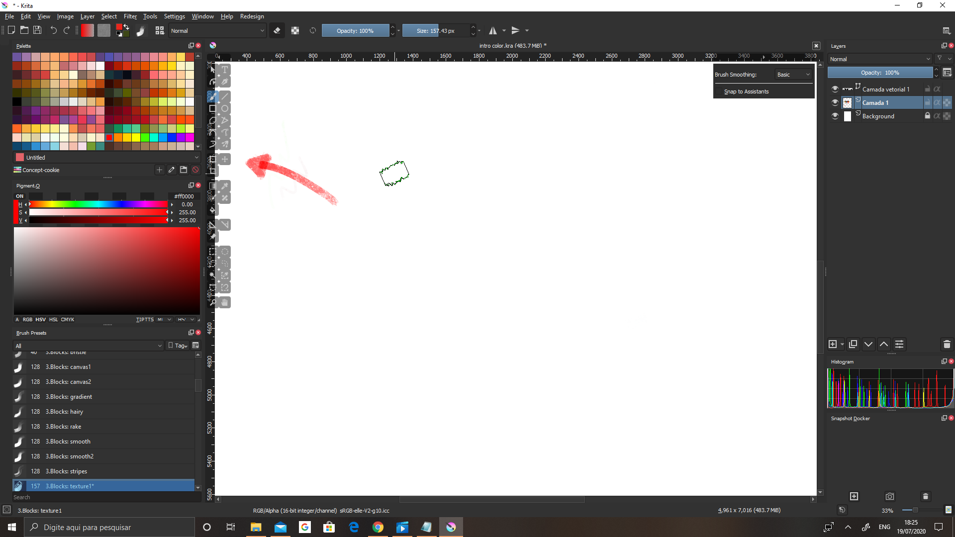Enable Snap to Assistants checkbox
The width and height of the screenshot is (955, 537).
(719, 91)
